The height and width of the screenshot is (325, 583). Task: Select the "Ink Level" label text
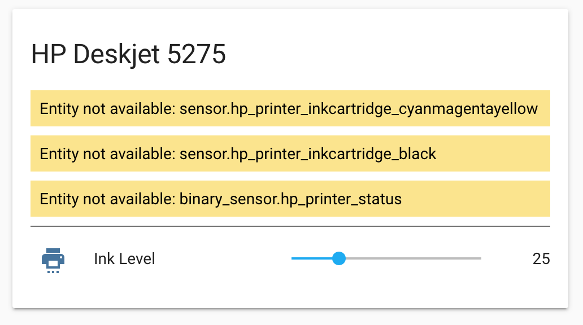click(124, 259)
